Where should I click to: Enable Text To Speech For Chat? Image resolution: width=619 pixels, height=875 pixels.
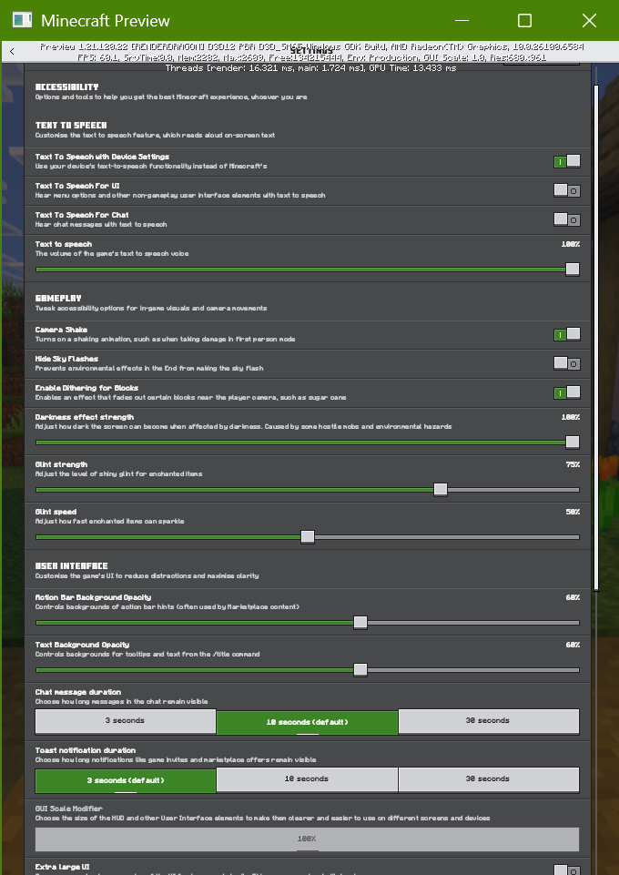point(566,219)
